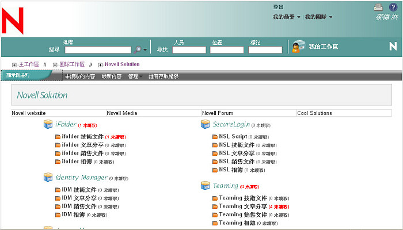Open 未讀取的內容 menu item
This screenshot has width=403, height=230.
tap(80, 76)
